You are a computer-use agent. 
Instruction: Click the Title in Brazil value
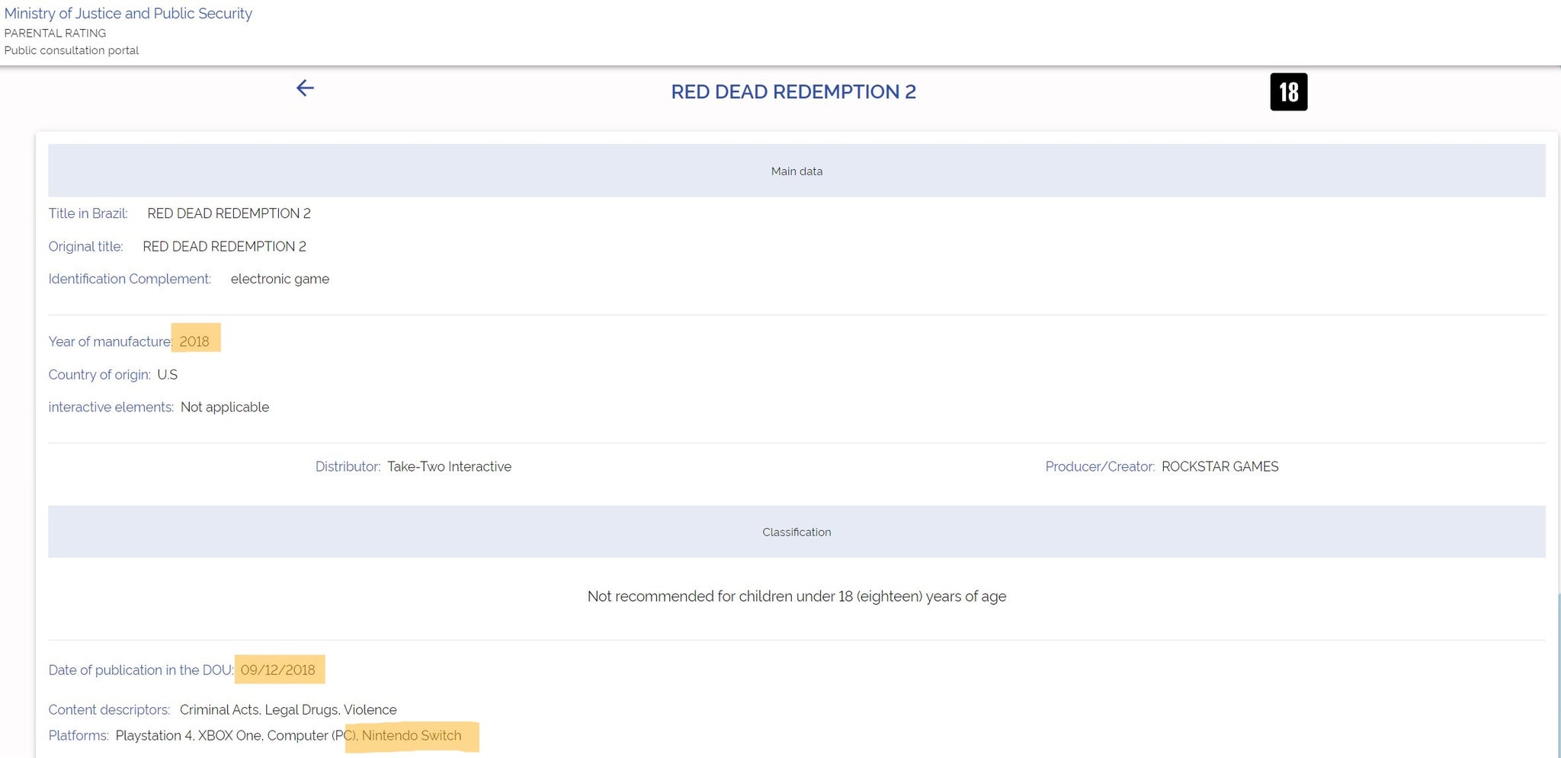click(x=229, y=213)
